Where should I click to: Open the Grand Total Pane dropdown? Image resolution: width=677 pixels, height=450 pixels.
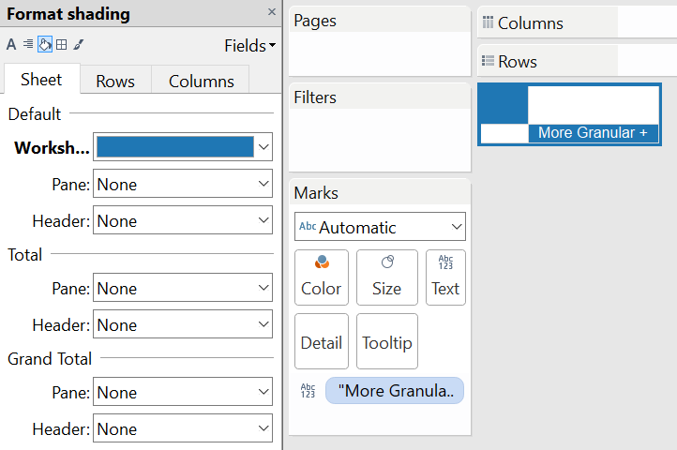tap(183, 393)
